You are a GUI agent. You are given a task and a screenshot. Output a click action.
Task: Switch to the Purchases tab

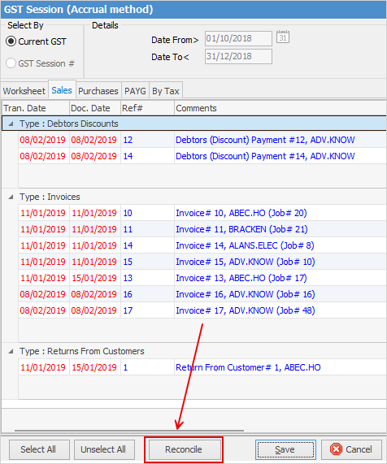[x=98, y=91]
